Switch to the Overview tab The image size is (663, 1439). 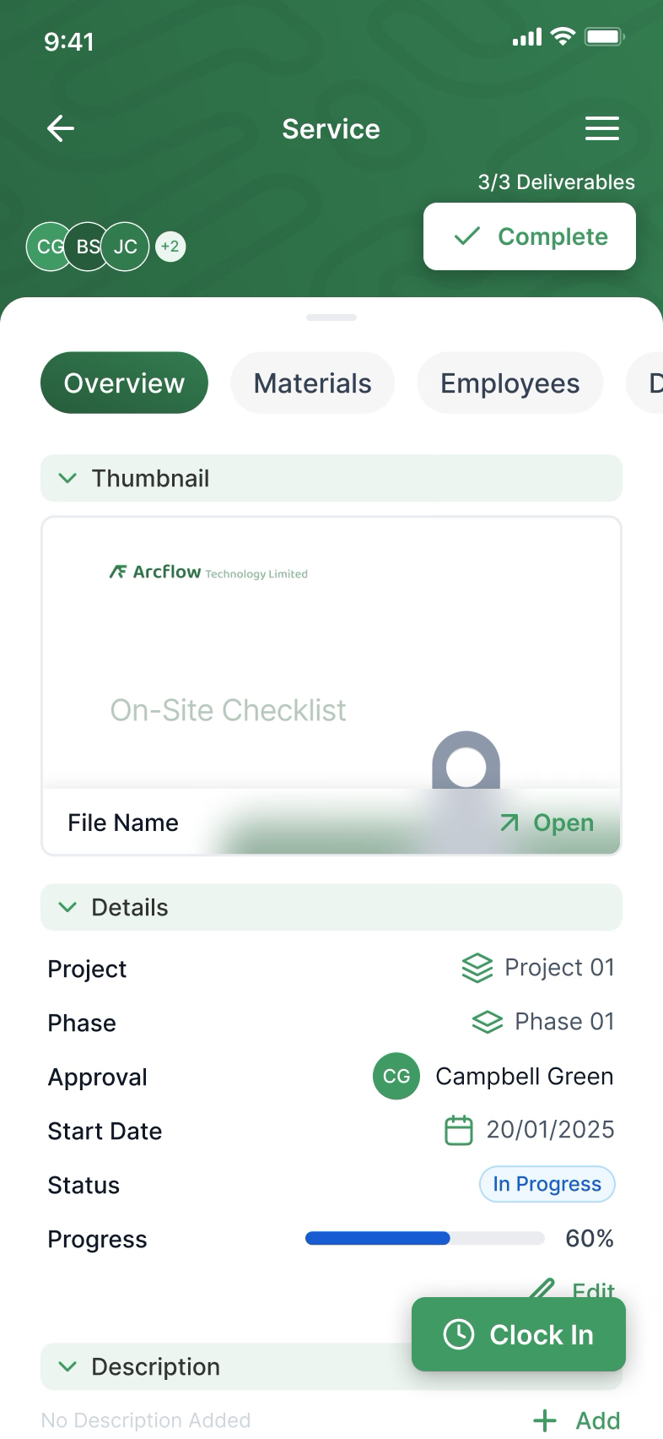coord(124,383)
